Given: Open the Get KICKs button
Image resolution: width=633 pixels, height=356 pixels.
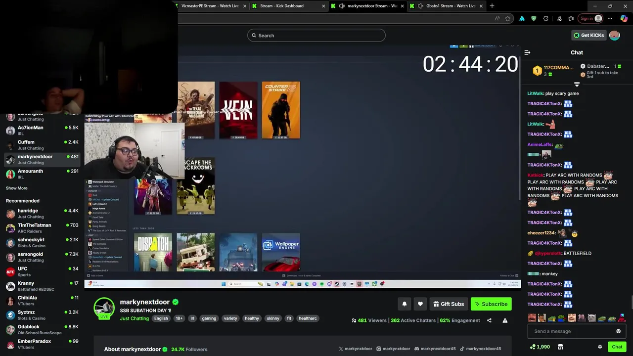Looking at the screenshot, I should click(588, 35).
